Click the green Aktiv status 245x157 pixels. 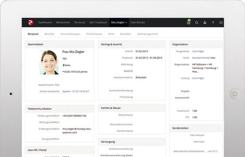(66, 65)
